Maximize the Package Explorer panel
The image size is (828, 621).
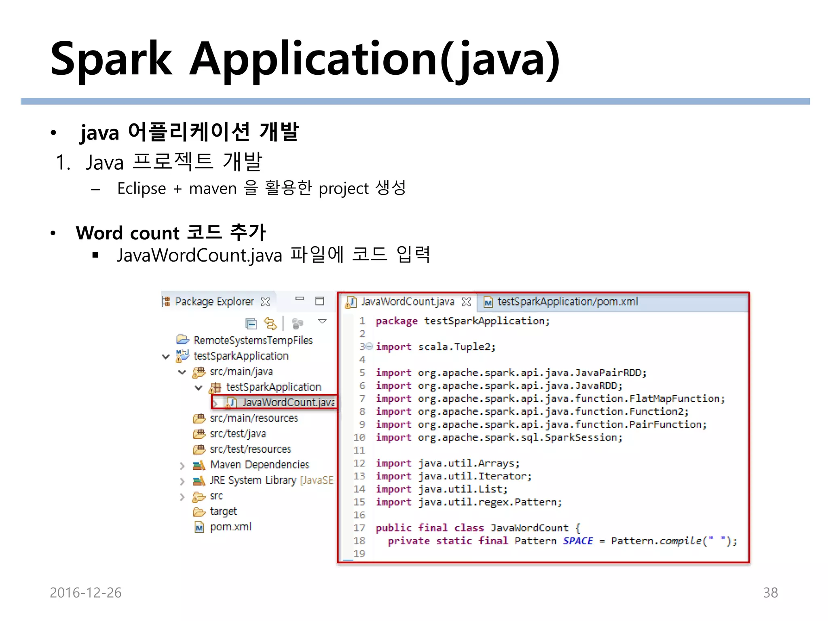[320, 301]
